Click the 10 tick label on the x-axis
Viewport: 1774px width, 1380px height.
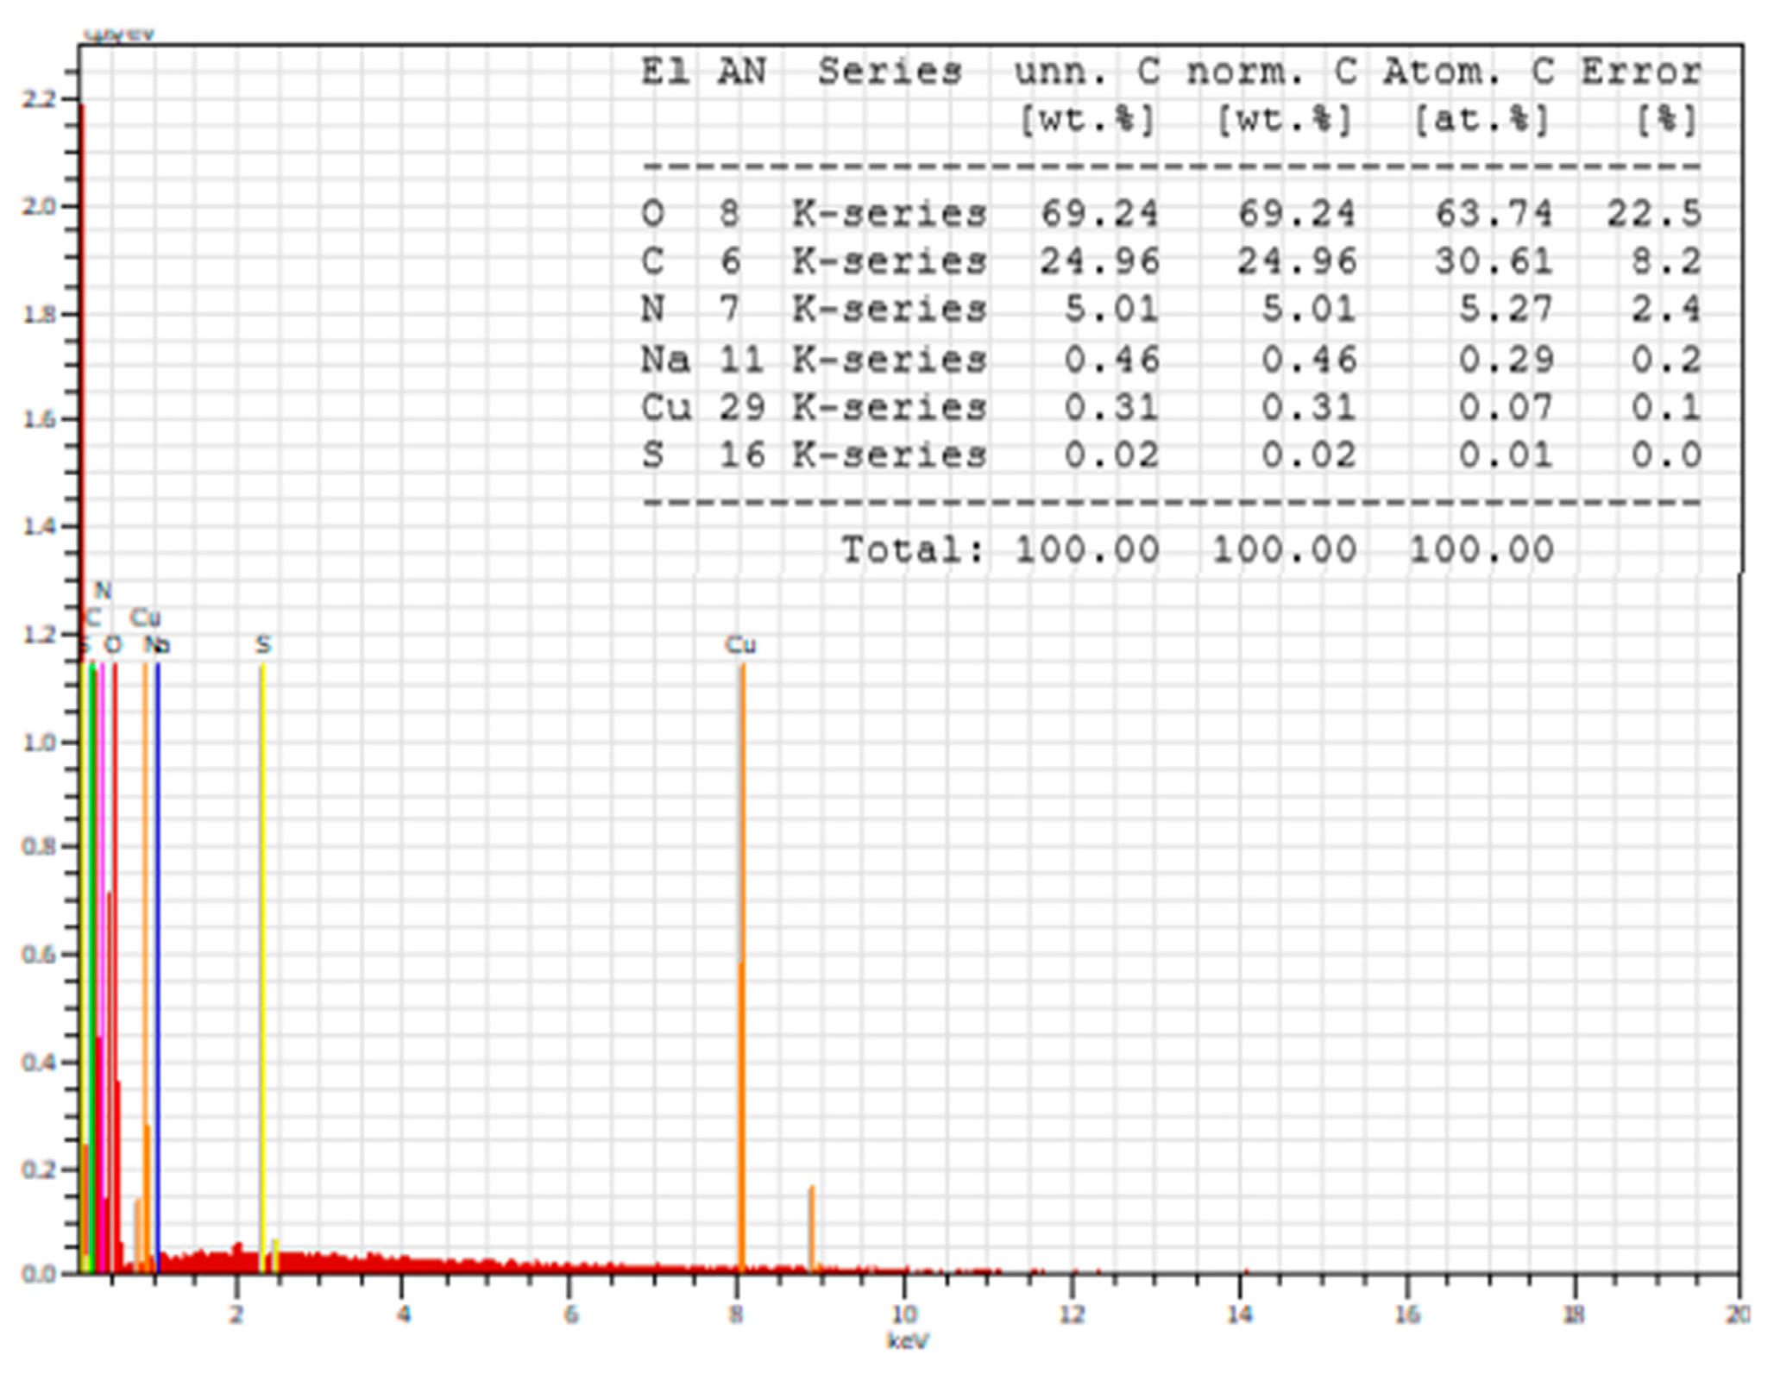(x=903, y=1314)
